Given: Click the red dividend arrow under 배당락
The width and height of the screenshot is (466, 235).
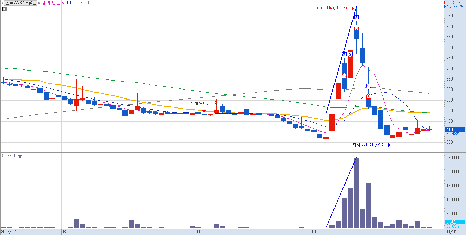Looking at the screenshot, I should coord(204,109).
